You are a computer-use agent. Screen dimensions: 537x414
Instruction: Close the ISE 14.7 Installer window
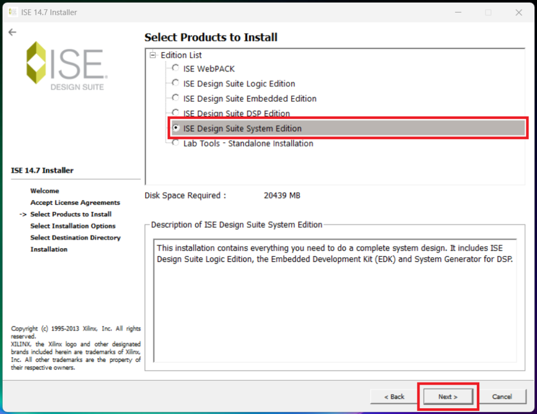[x=519, y=13]
